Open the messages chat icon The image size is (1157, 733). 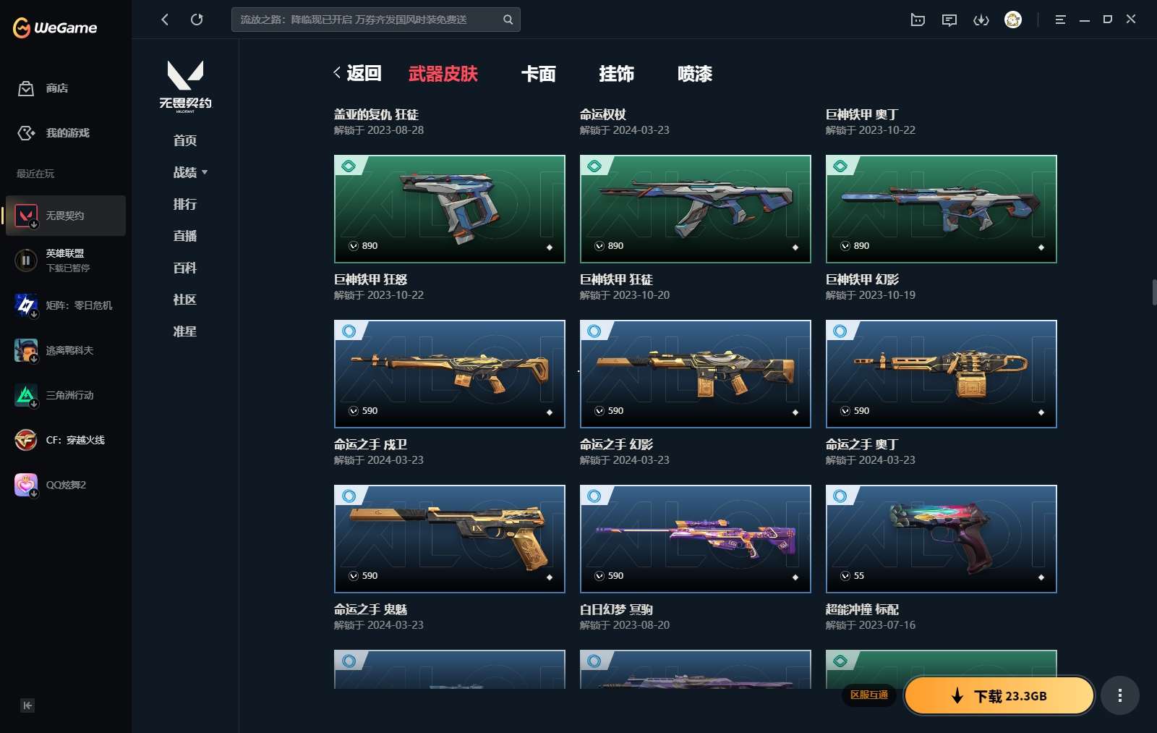[x=949, y=20]
